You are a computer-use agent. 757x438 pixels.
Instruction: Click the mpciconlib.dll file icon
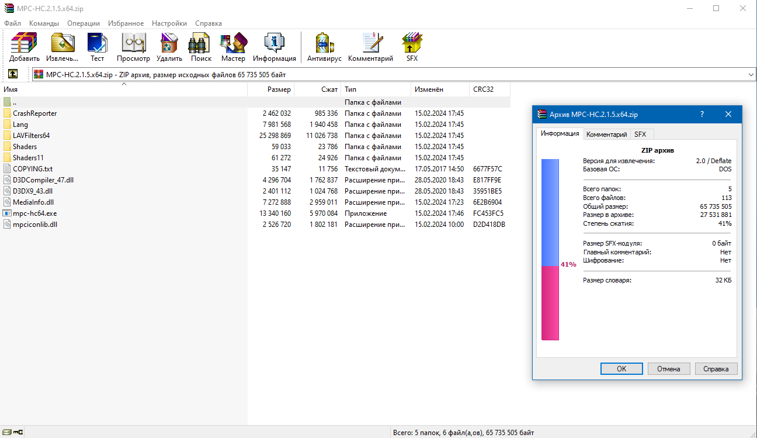pos(7,225)
